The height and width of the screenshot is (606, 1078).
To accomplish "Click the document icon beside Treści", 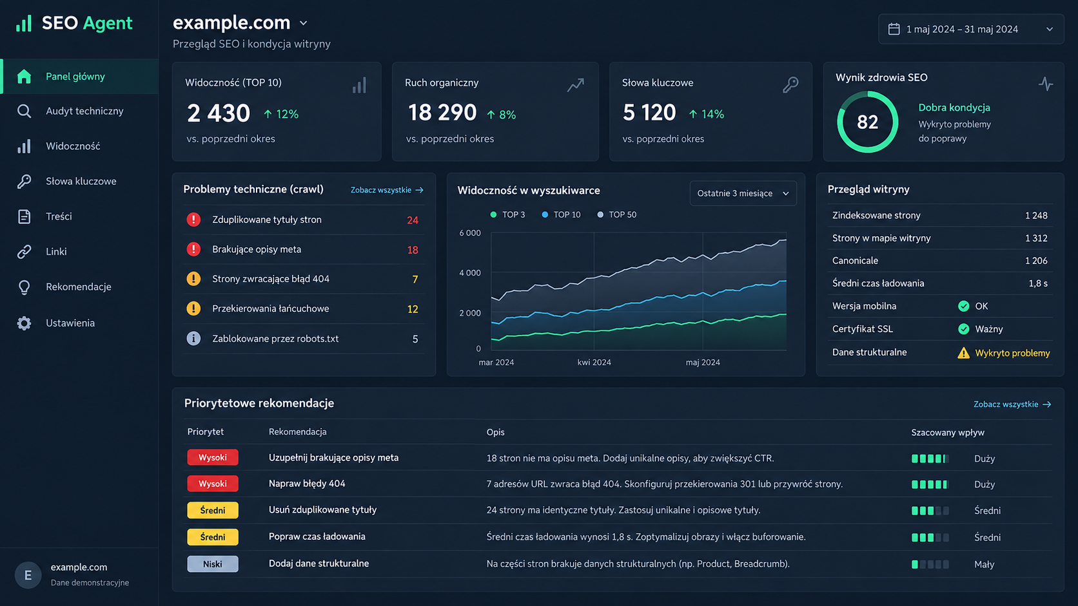I will point(24,216).
